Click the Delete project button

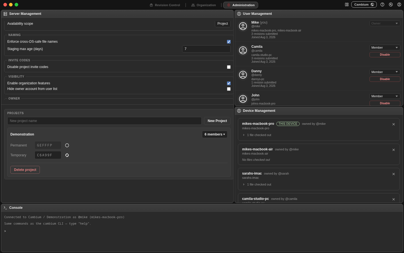(25, 170)
